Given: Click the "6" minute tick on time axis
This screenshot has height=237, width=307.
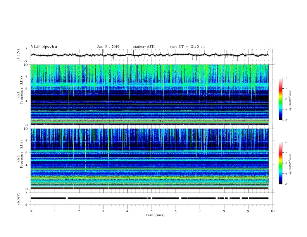Looking at the screenshot, I should (x=176, y=211).
